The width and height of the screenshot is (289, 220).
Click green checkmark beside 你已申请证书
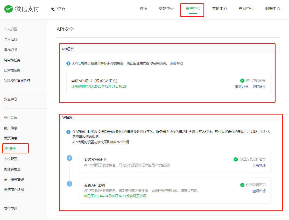tap(242, 81)
